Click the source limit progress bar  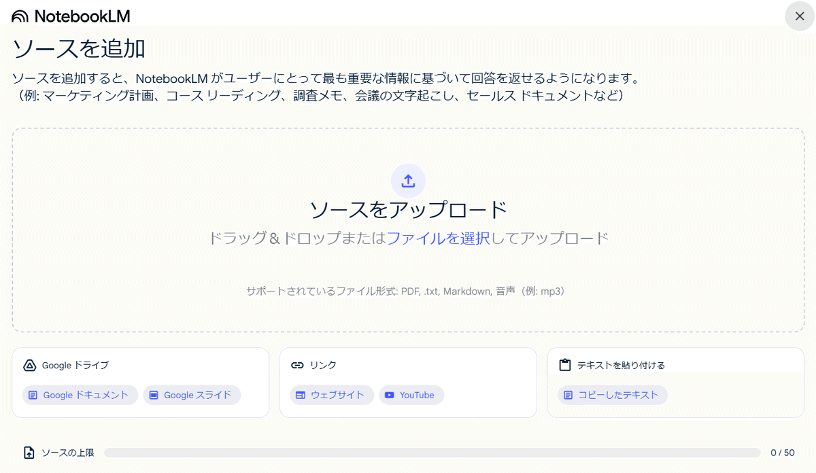tap(432, 453)
